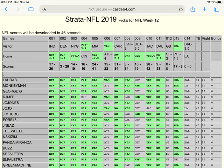Tap the Wi-Fi status icon
This screenshot has height=168, width=224.
[x=209, y=2]
